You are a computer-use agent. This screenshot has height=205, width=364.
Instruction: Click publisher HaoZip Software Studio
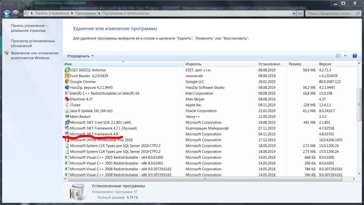coord(205,88)
